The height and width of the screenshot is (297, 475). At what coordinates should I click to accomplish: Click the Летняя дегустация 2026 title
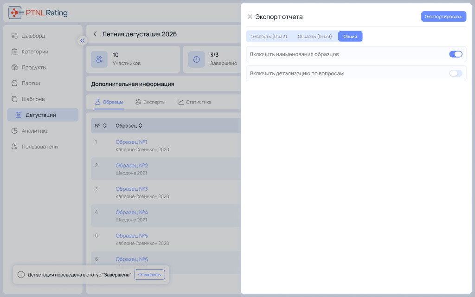(139, 34)
